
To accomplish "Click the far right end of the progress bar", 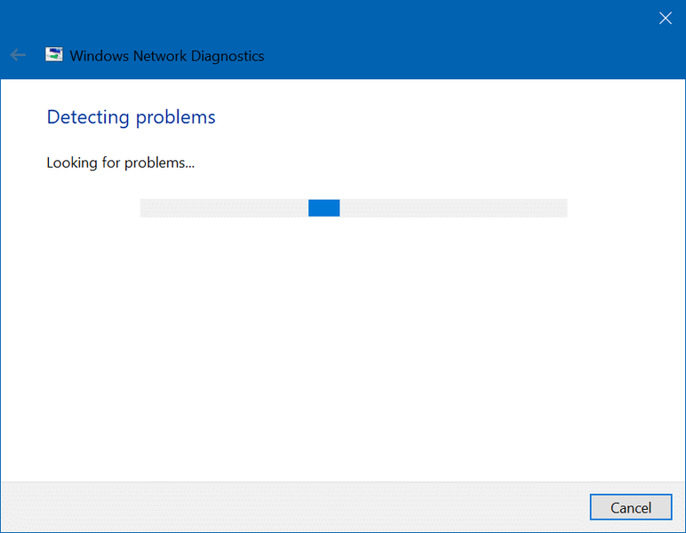I will pos(562,208).
